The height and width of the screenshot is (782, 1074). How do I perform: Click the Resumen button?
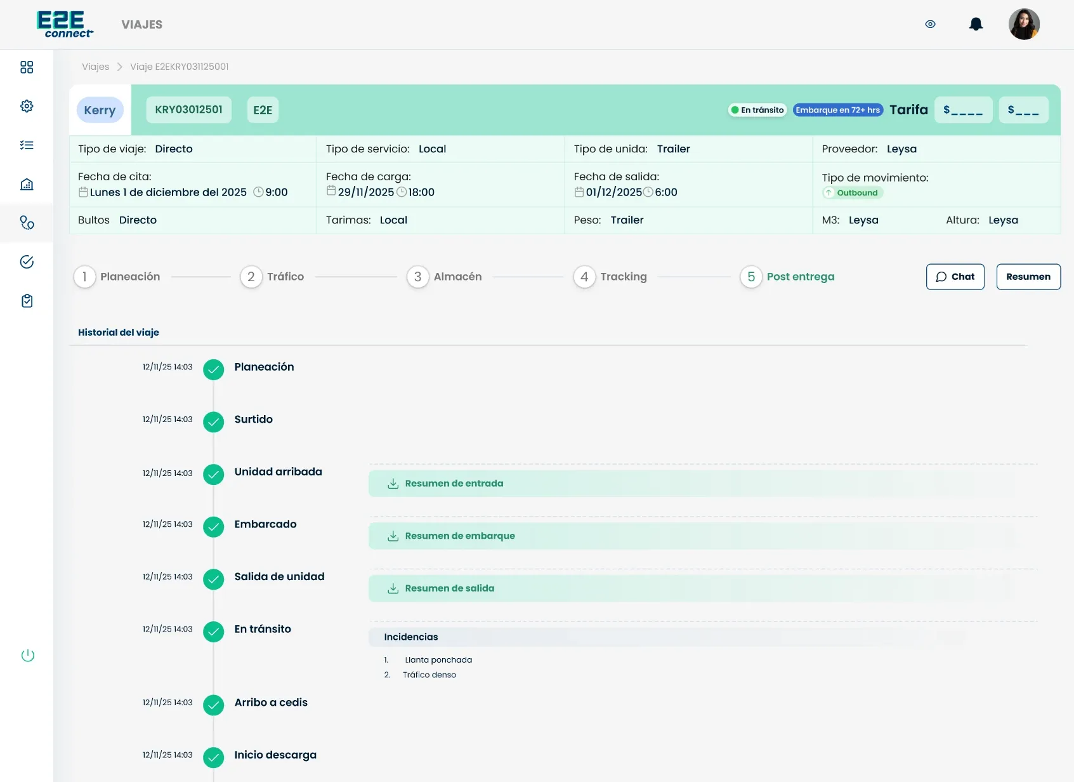click(x=1028, y=277)
